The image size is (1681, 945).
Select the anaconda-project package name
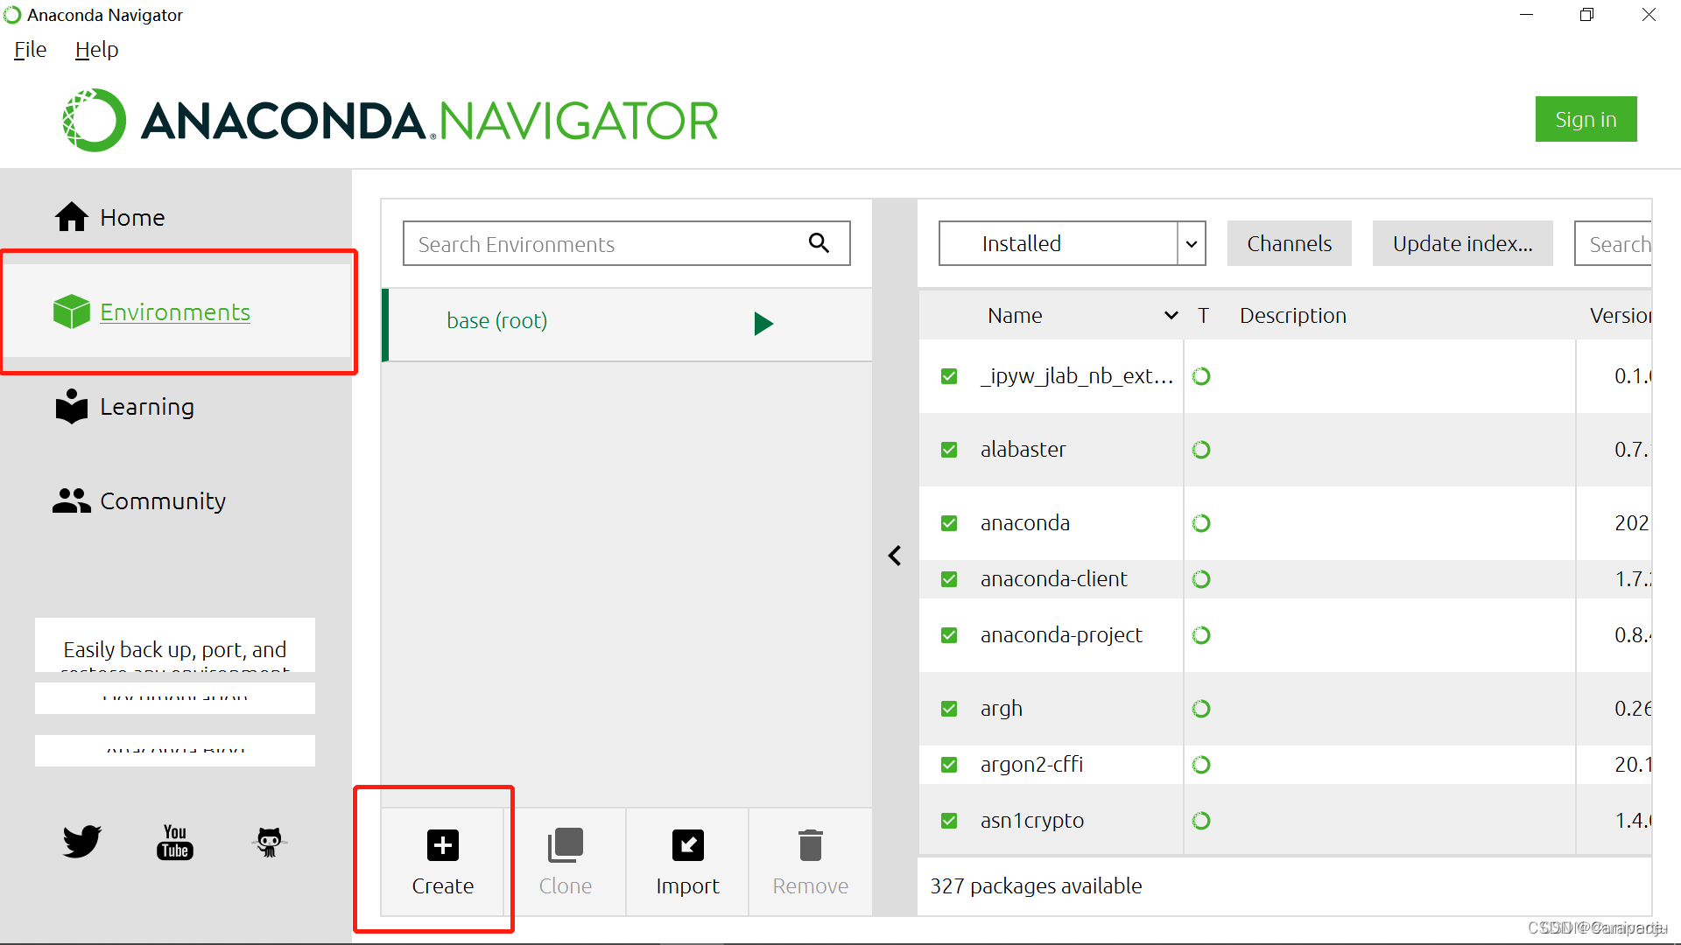point(1061,635)
